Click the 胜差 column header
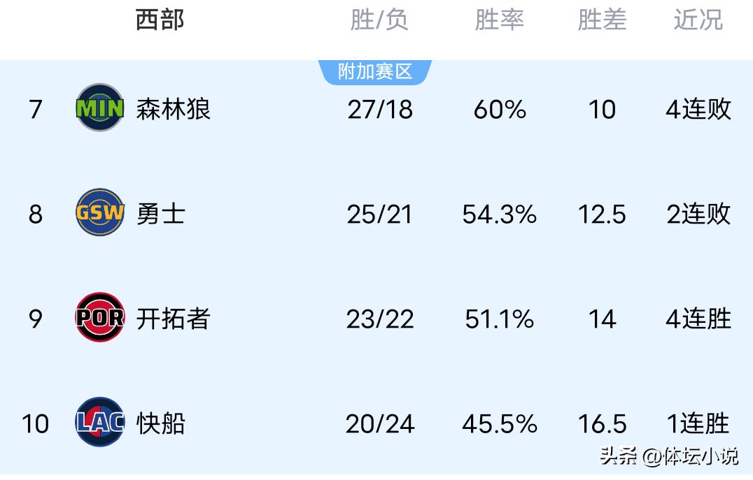 pyautogui.click(x=601, y=20)
